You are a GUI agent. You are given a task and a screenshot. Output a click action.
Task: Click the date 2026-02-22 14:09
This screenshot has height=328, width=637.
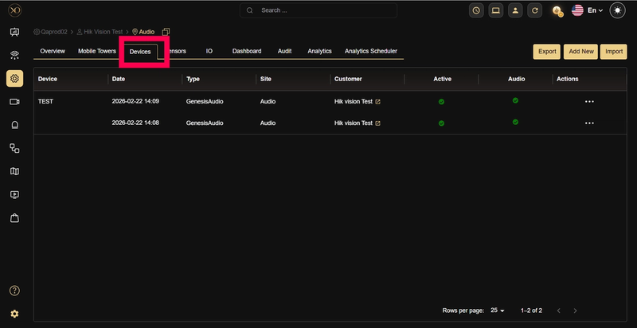pyautogui.click(x=135, y=101)
